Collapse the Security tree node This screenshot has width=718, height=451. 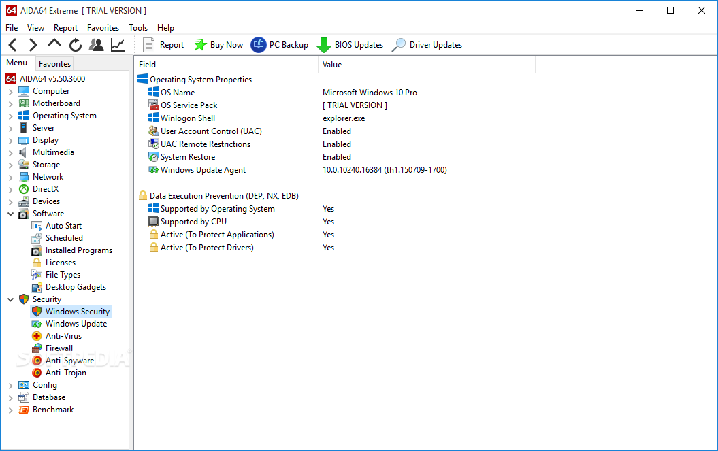pyautogui.click(x=10, y=299)
